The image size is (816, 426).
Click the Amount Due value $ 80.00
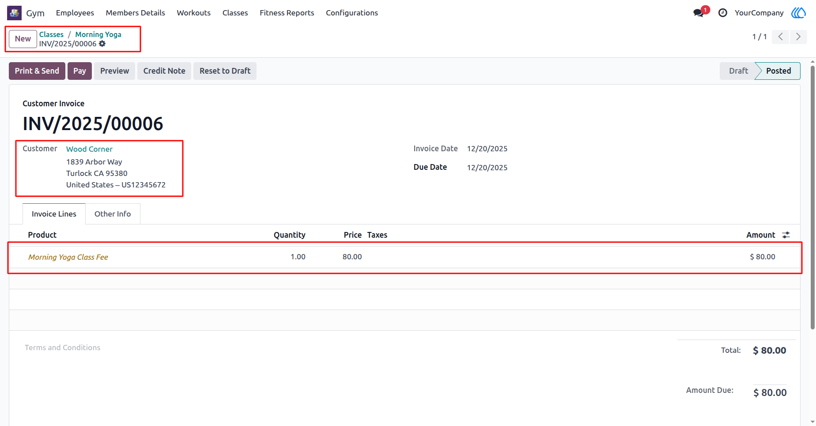click(770, 392)
